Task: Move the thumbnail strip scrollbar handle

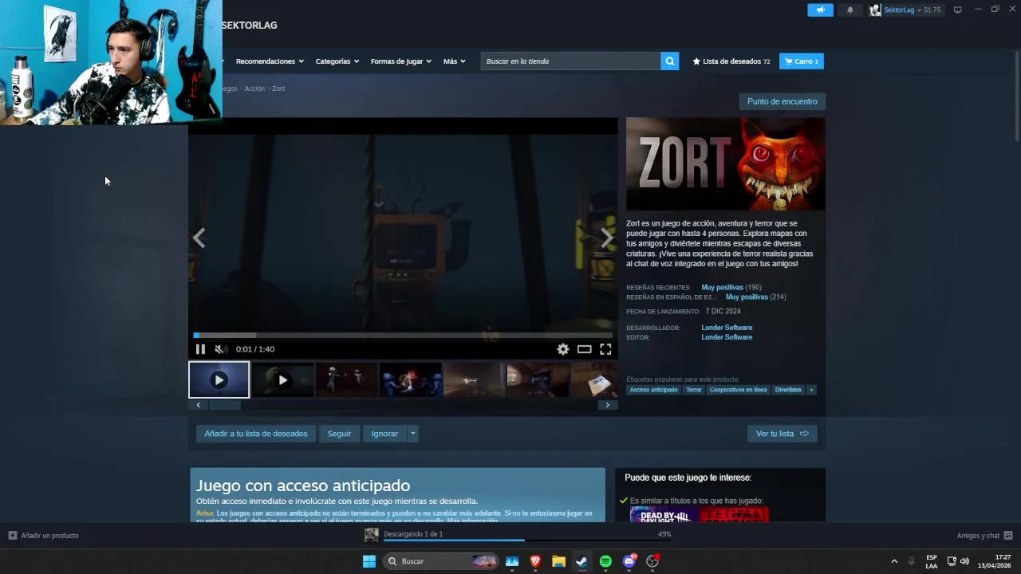Action: (224, 405)
